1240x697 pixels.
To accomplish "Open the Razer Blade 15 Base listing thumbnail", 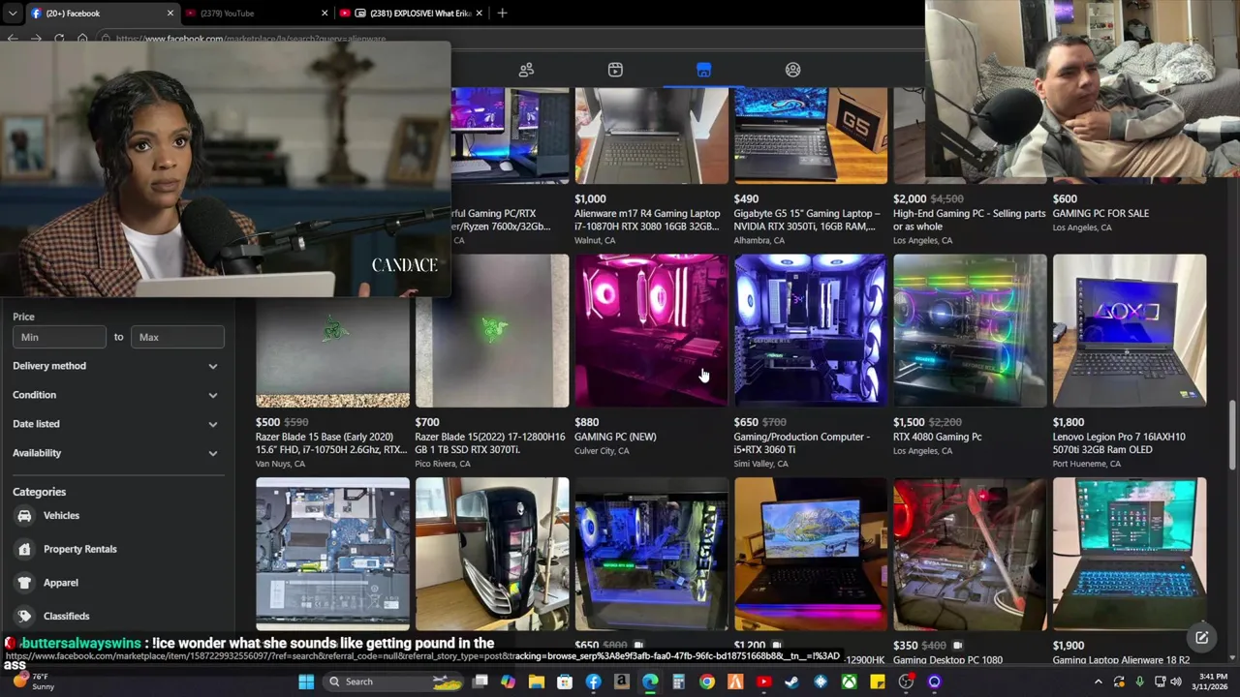I will [x=332, y=352].
